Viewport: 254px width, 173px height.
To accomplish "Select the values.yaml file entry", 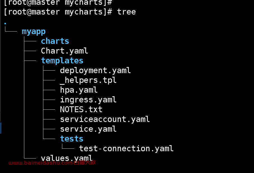I will point(67,158).
